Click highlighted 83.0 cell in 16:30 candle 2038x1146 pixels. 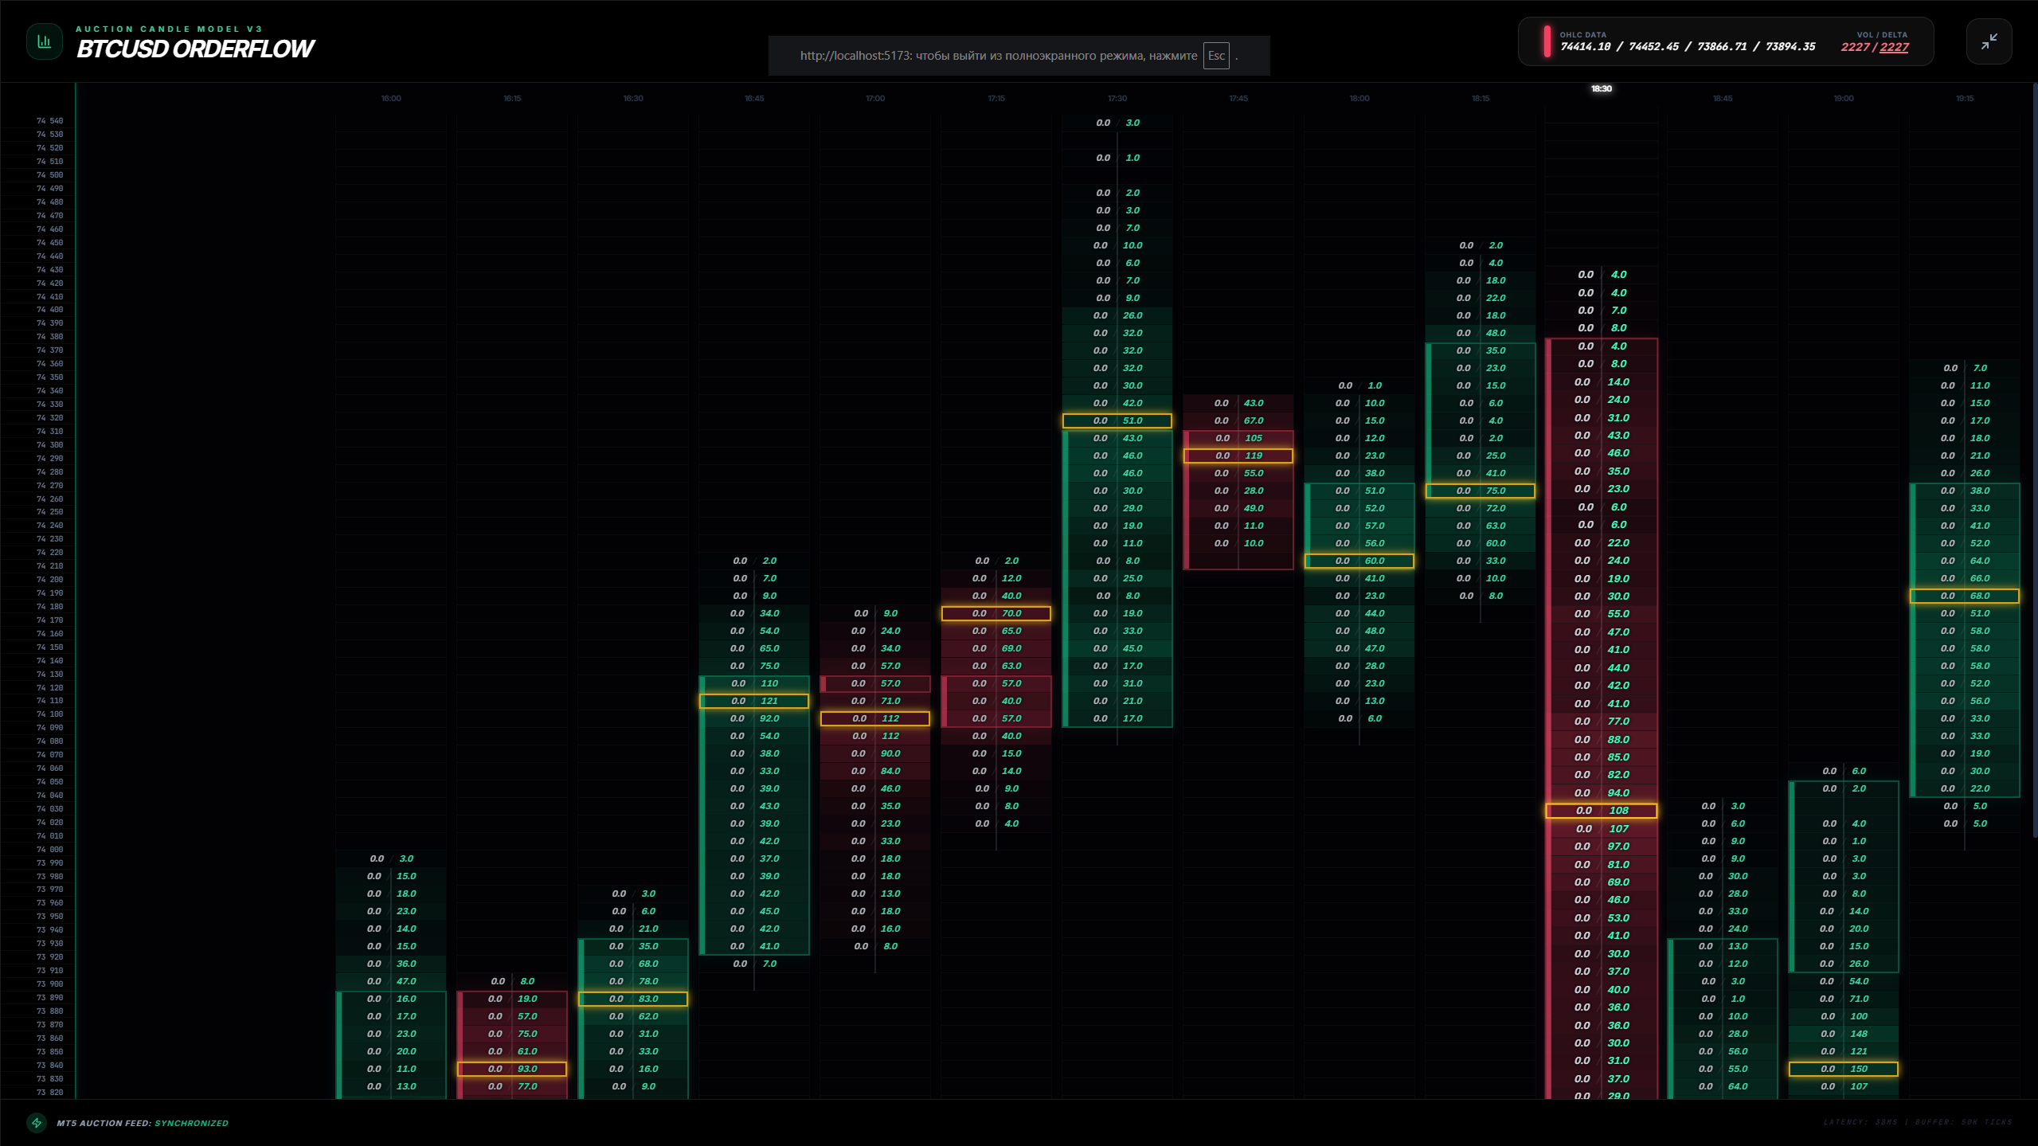click(633, 999)
